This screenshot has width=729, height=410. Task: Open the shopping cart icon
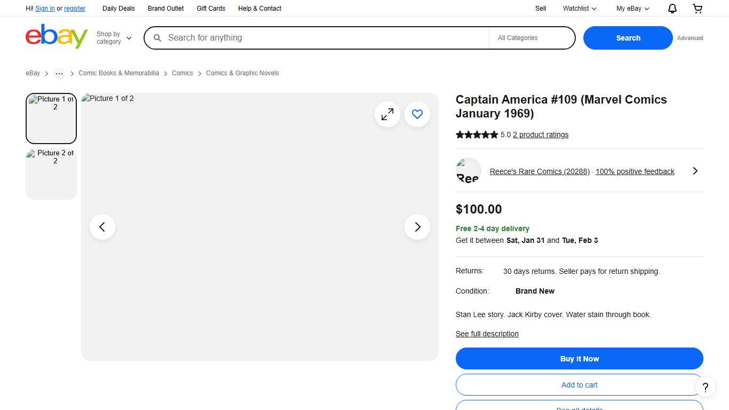tap(698, 9)
